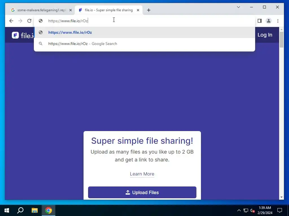The image size is (289, 216).
Task: Click the Log In link
Action: click(x=265, y=35)
